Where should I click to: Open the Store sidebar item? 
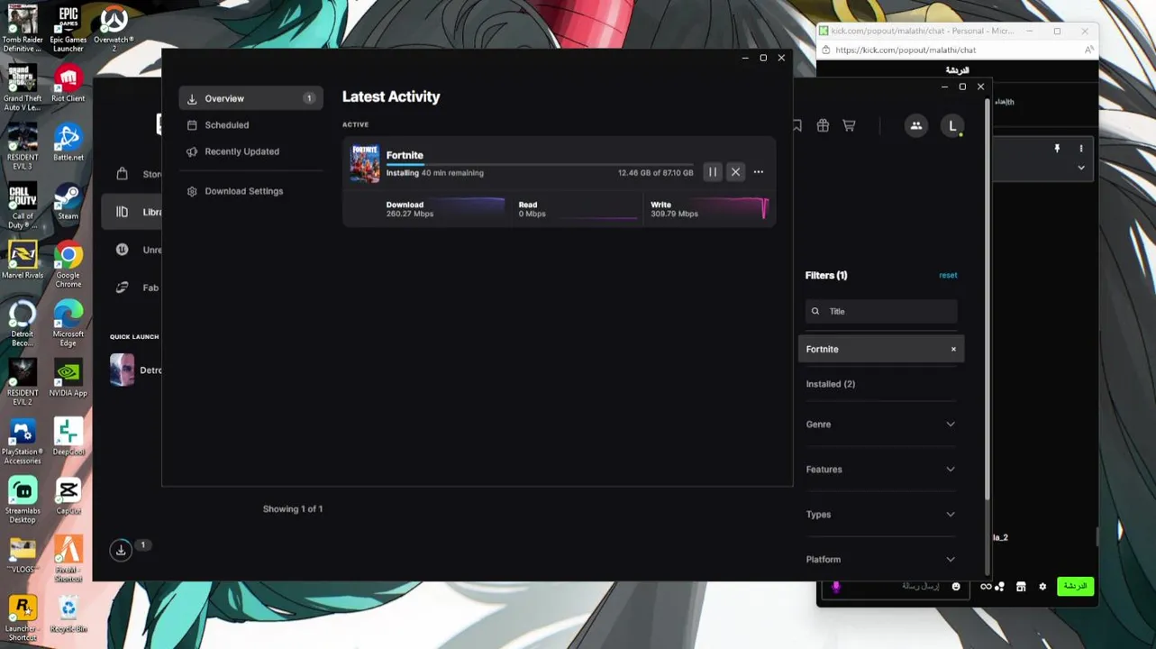tap(138, 174)
